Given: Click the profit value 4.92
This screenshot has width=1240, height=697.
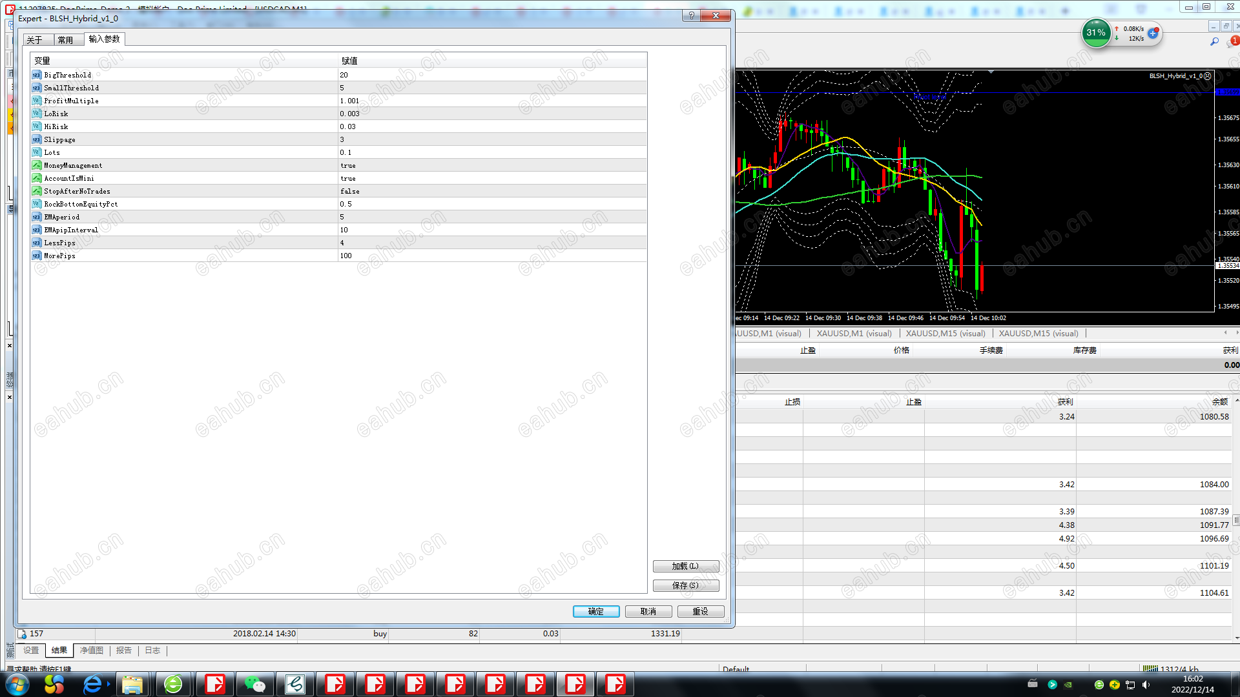Looking at the screenshot, I should pos(1067,539).
